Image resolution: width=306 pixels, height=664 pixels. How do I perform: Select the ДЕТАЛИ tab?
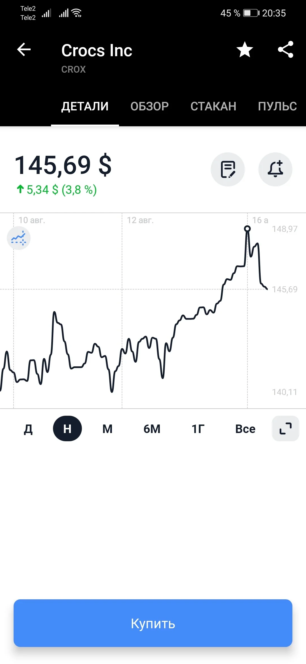click(85, 106)
